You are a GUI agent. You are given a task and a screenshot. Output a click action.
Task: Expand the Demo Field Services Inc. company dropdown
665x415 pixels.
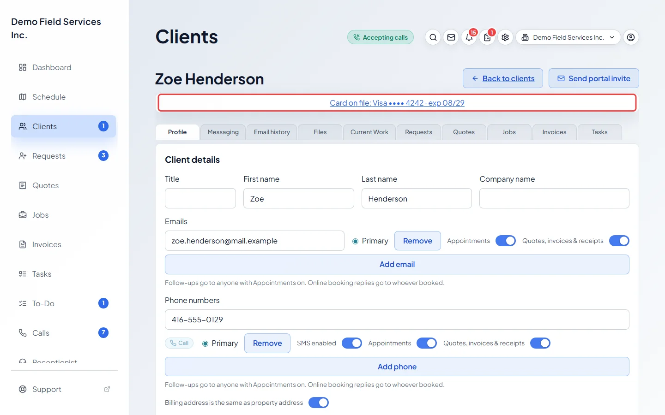click(x=568, y=37)
